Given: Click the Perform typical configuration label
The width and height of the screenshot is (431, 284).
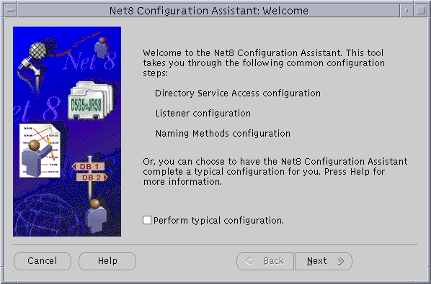Looking at the screenshot, I should [218, 221].
